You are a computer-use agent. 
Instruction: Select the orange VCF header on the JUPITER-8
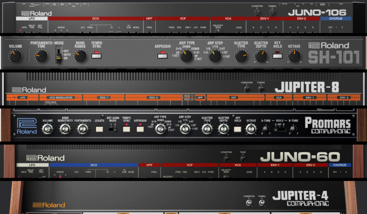235,97
